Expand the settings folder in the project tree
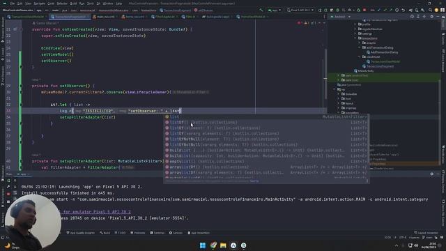This screenshot has width=446, height=251. (x=355, y=33)
